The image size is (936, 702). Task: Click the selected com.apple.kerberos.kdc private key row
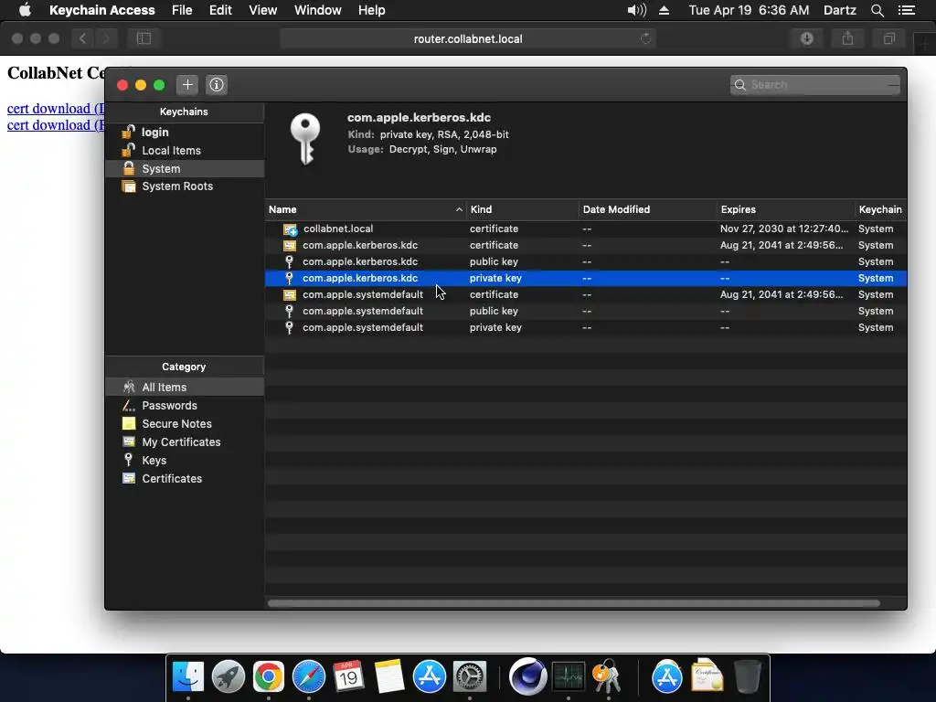(x=586, y=278)
